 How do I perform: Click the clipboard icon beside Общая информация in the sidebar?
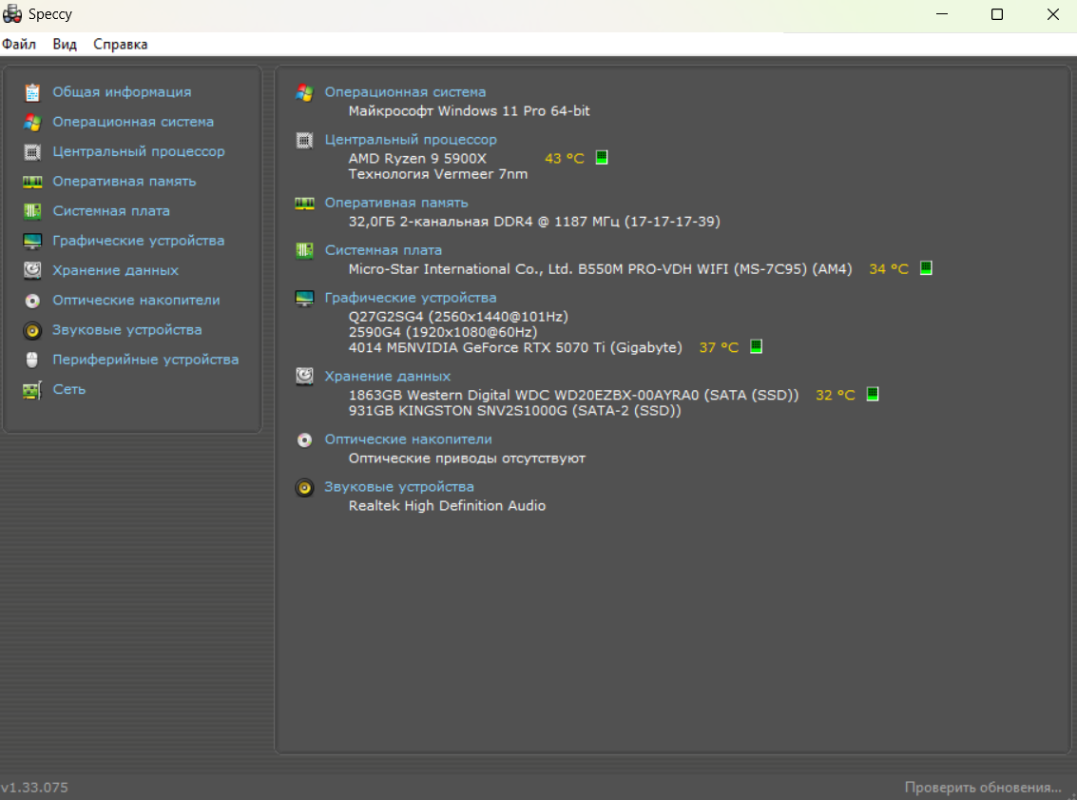[32, 92]
